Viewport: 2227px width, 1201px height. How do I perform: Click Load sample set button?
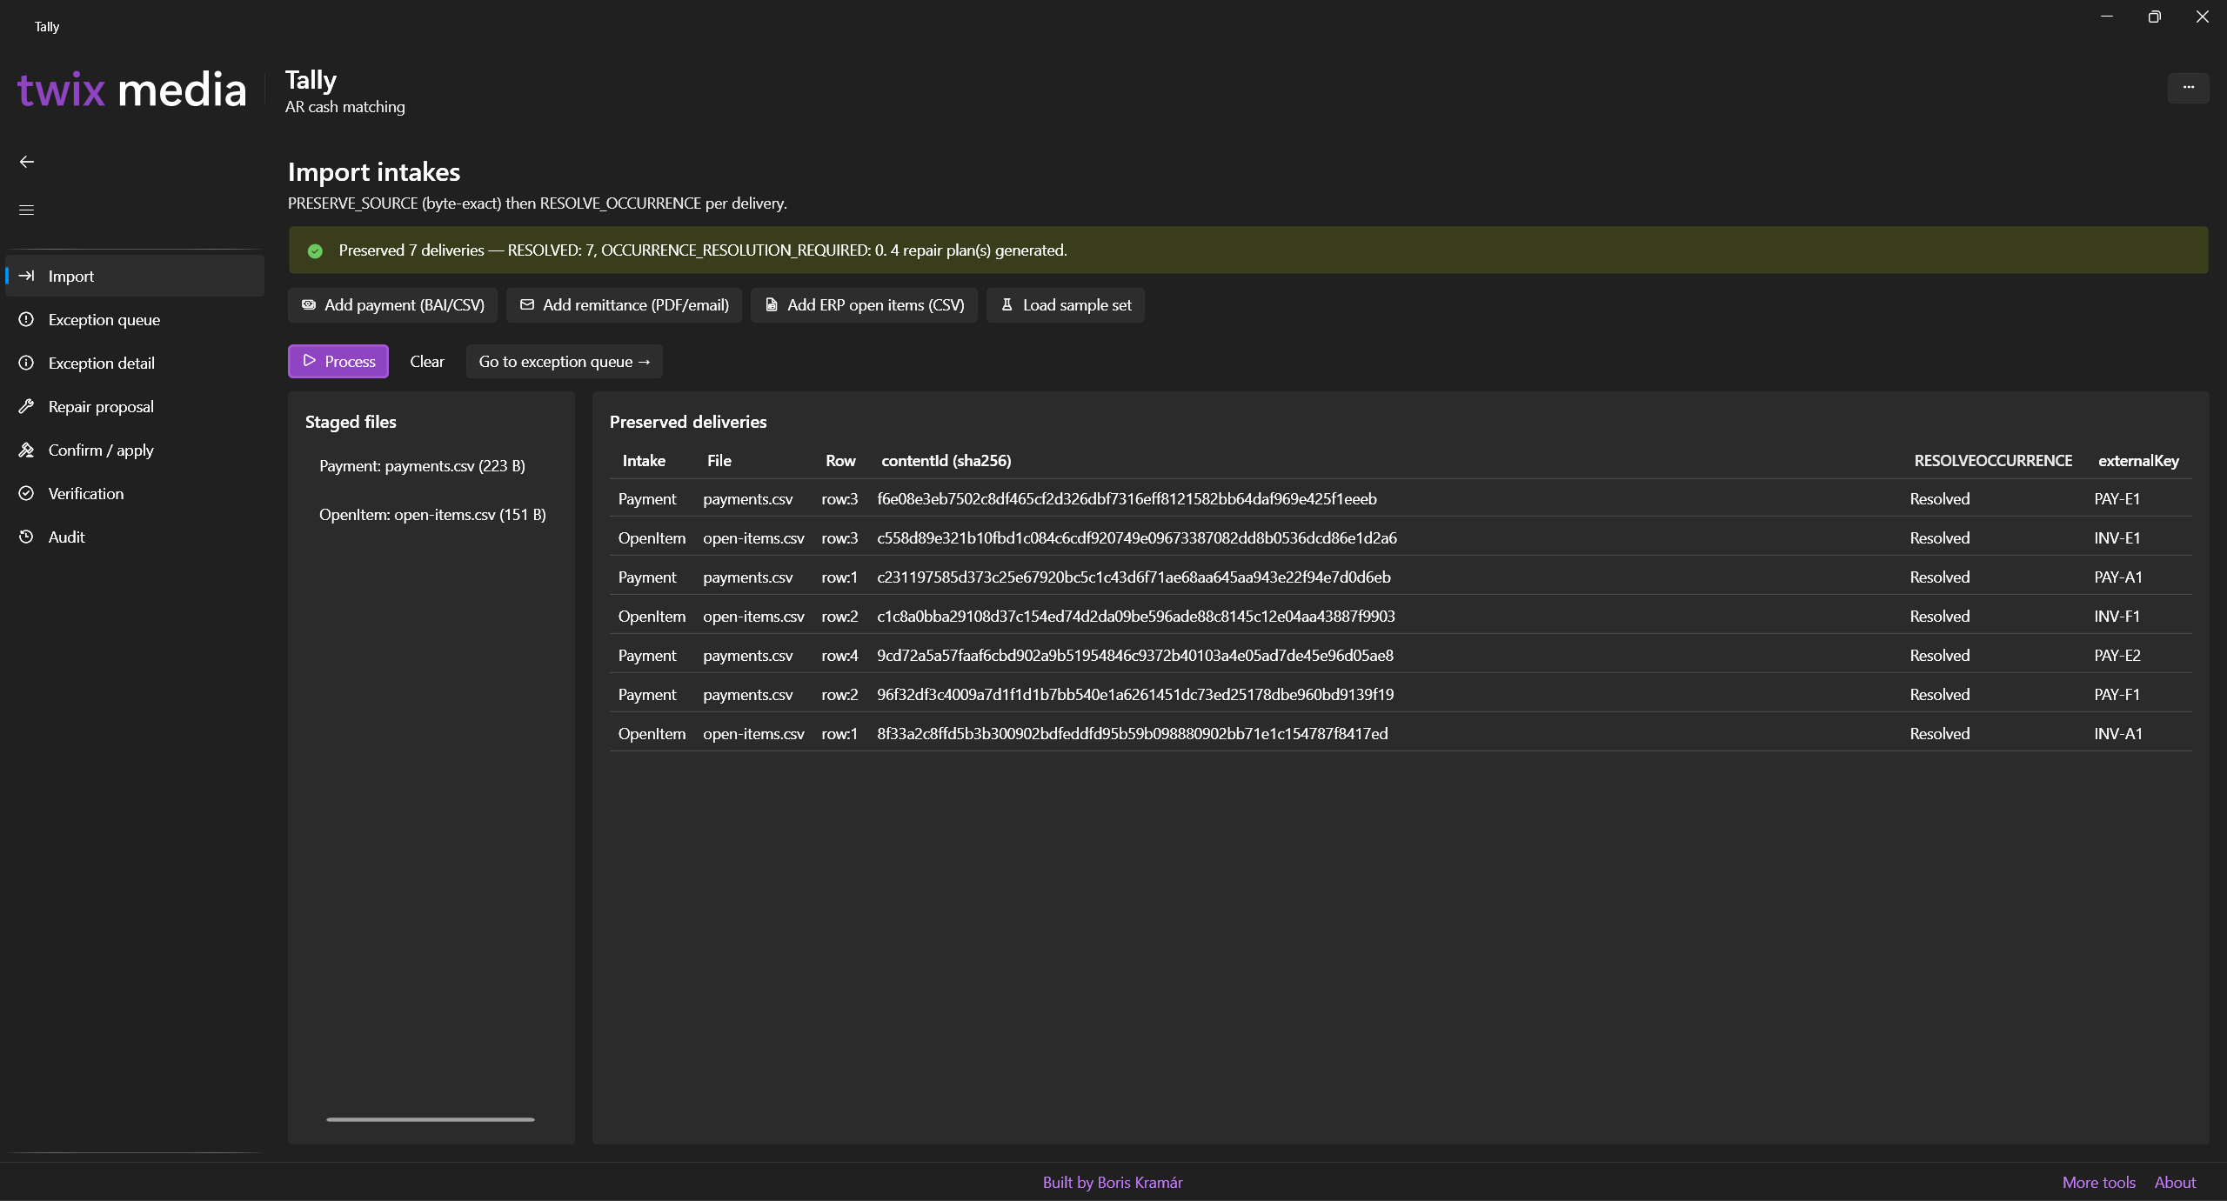click(1066, 305)
